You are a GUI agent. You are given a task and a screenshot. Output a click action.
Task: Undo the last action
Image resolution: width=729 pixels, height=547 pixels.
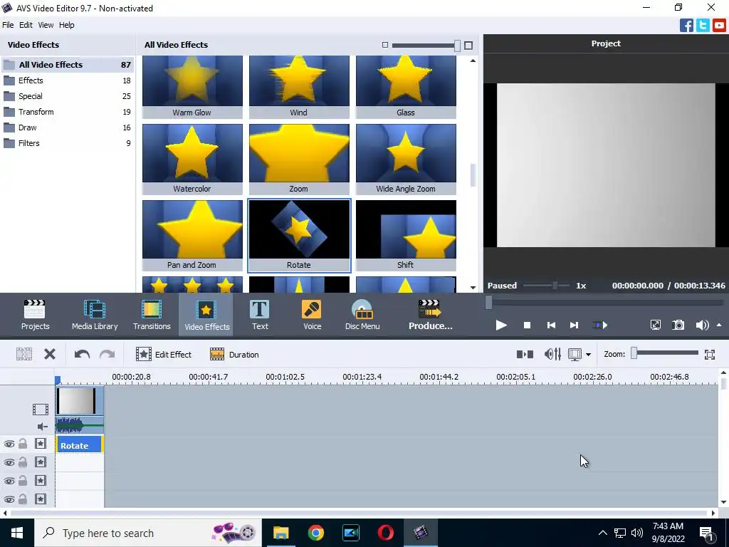(82, 355)
